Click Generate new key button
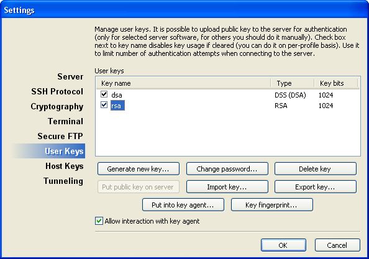 [x=139, y=169]
